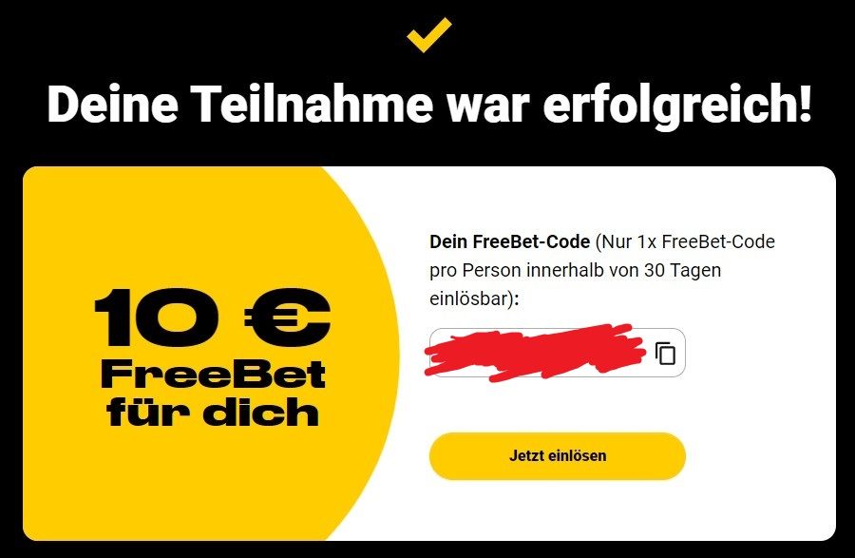Focus the redacted FreeBet code field
The height and width of the screenshot is (558, 855).
(x=558, y=353)
